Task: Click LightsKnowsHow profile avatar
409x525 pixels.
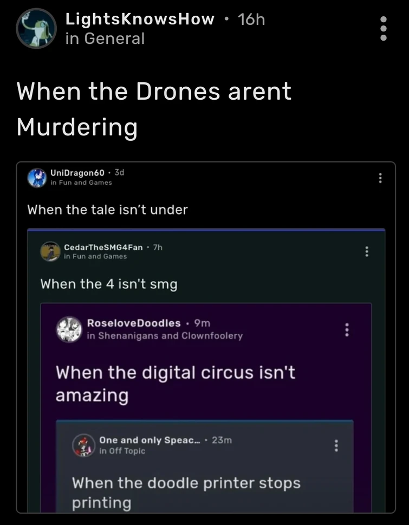Action: [36, 28]
